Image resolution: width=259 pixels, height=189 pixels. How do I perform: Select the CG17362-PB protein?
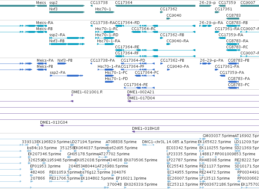click(162, 64)
